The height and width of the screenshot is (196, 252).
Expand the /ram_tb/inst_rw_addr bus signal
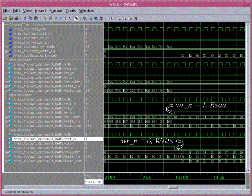(x=6, y=47)
